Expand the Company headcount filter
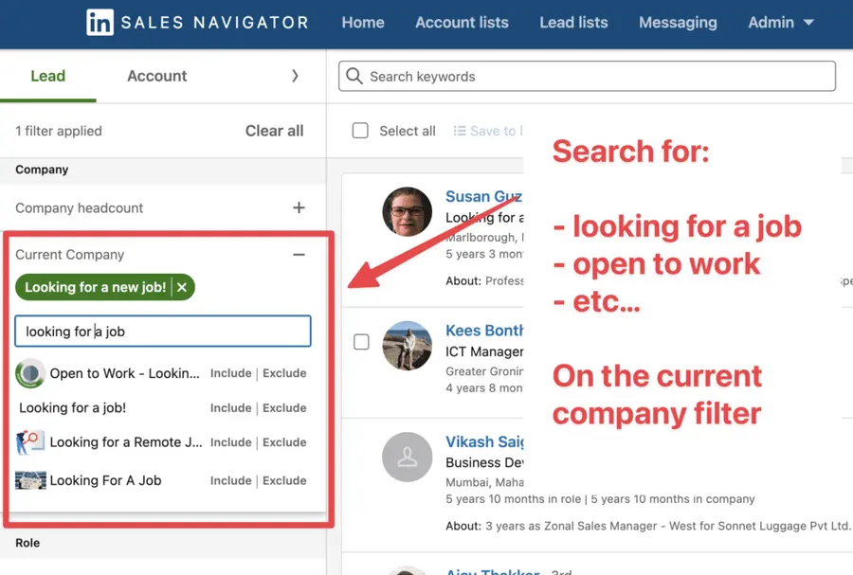 point(299,207)
